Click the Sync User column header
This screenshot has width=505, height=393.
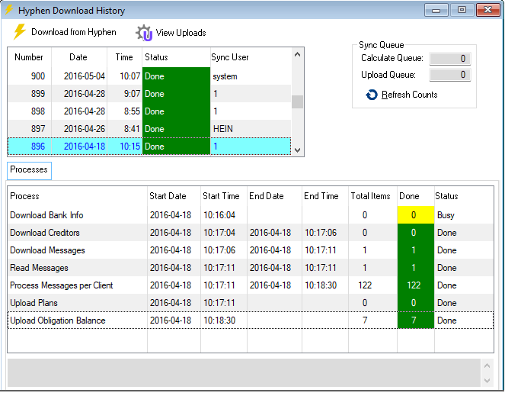pyautogui.click(x=251, y=57)
